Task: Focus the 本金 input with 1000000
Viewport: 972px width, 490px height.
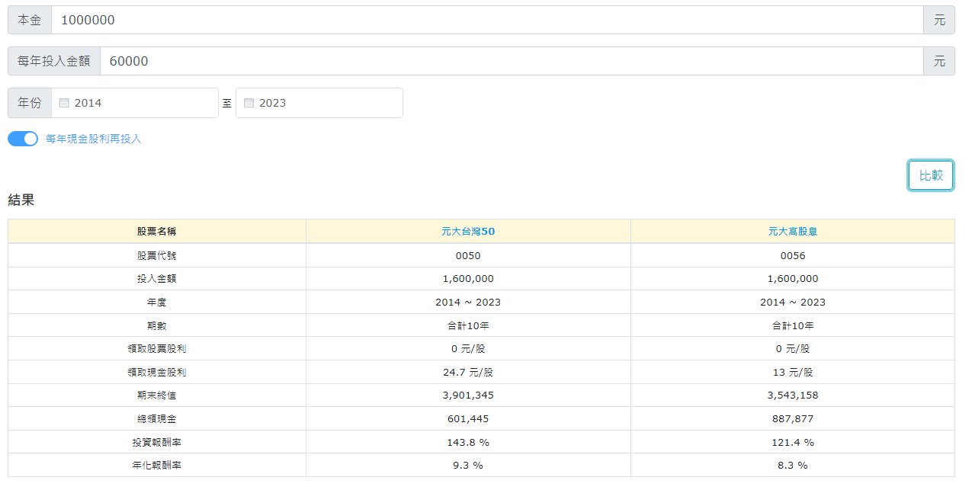Action: 486,20
